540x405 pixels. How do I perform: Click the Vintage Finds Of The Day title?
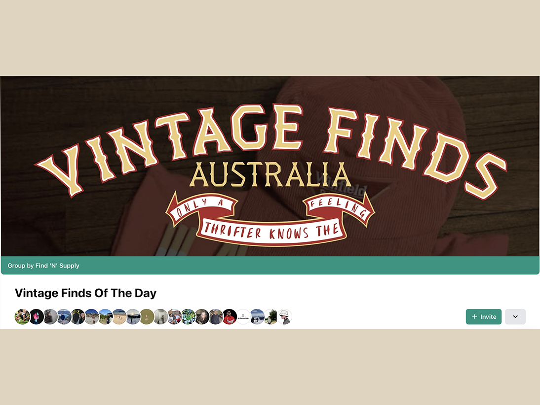(85, 293)
